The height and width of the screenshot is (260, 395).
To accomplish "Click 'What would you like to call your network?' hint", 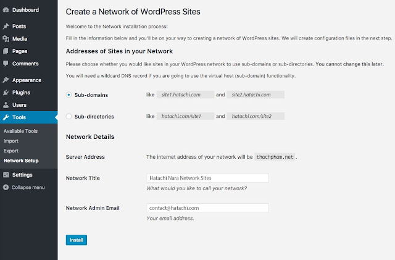I will coord(196,188).
